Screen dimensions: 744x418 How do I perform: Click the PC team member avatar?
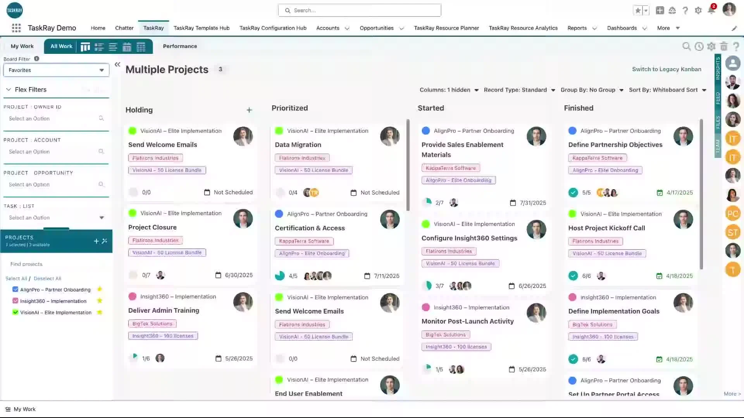click(733, 214)
